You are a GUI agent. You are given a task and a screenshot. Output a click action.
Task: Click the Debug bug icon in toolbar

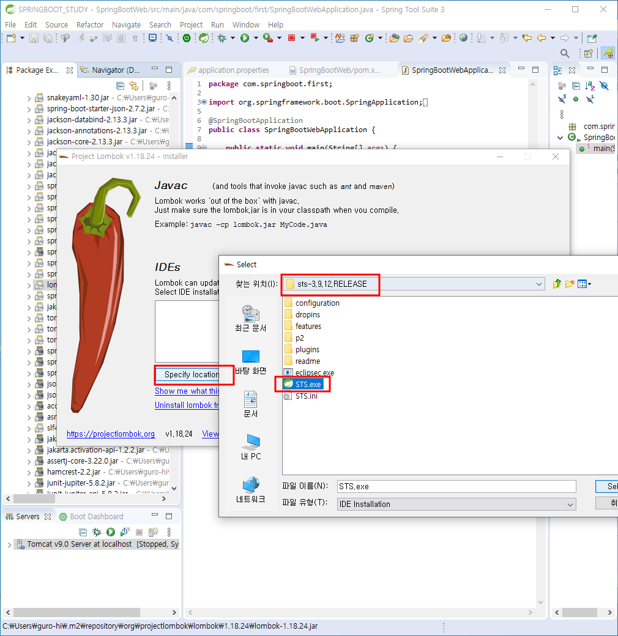pos(222,38)
